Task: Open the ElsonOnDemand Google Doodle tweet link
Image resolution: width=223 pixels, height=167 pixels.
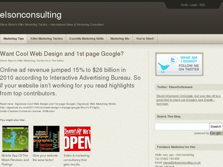Action: pyautogui.click(x=188, y=100)
